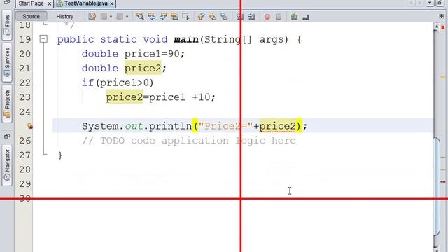Click the error hint bulb on line 25

point(29,126)
